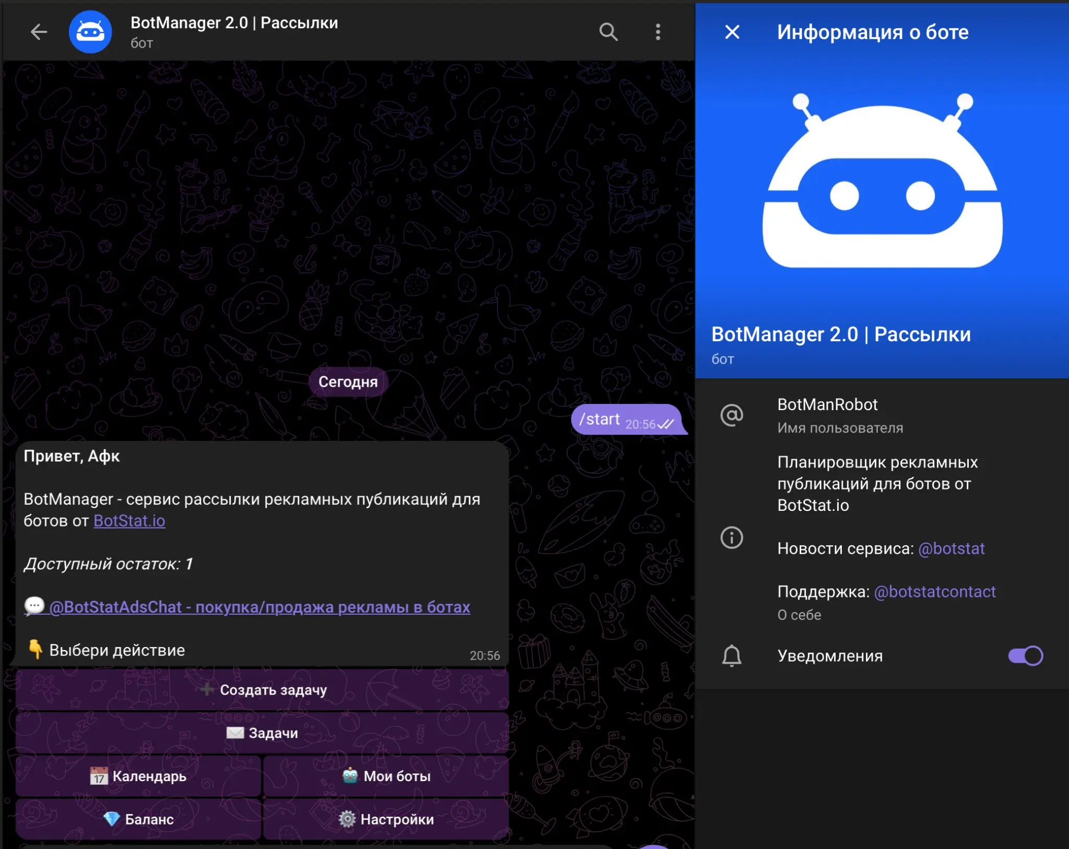The height and width of the screenshot is (849, 1069).
Task: Click the Привет, Афк greeting text
Action: pyautogui.click(x=72, y=456)
